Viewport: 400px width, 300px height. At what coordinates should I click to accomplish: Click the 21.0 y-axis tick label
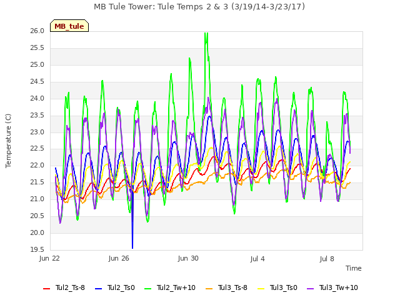(x=37, y=199)
